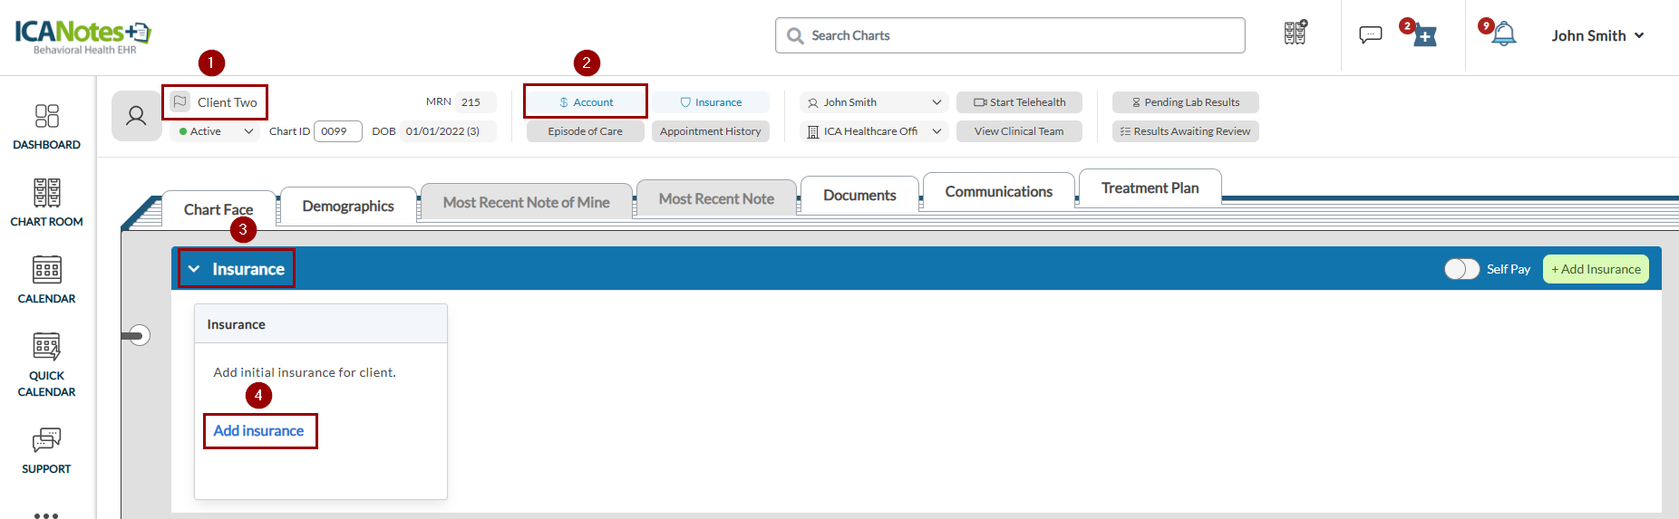Click the notifications bell icon
This screenshot has height=519, width=1679.
click(x=1504, y=35)
